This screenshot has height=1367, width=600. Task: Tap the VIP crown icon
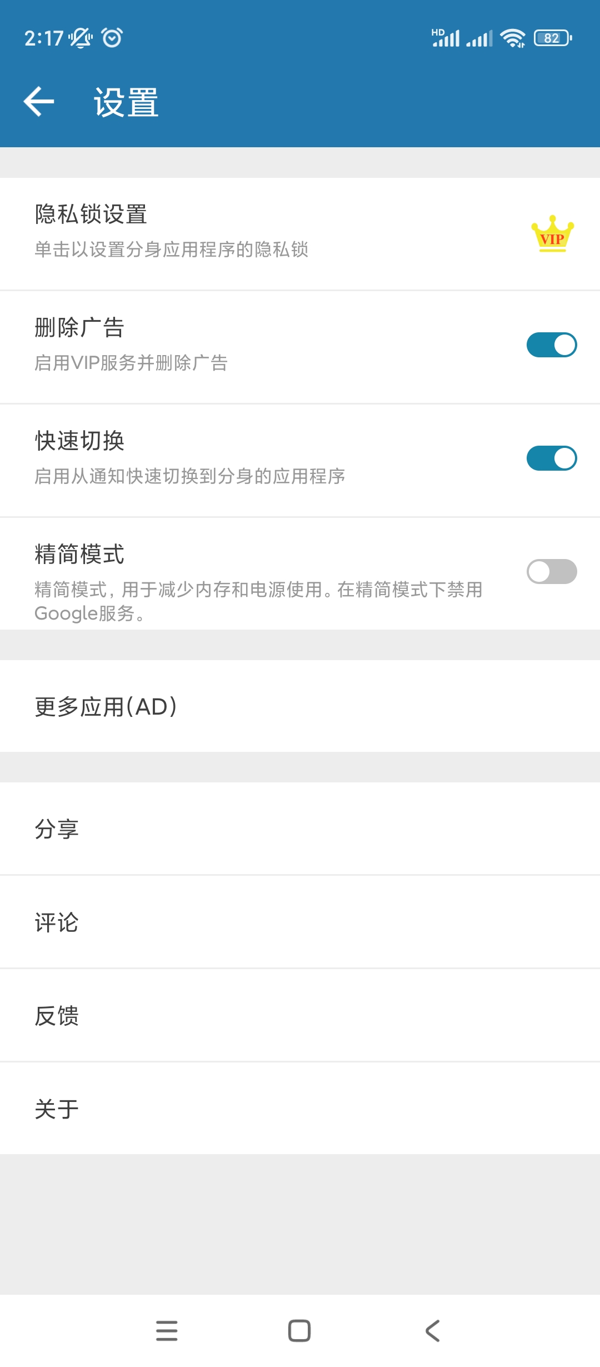[x=552, y=234]
